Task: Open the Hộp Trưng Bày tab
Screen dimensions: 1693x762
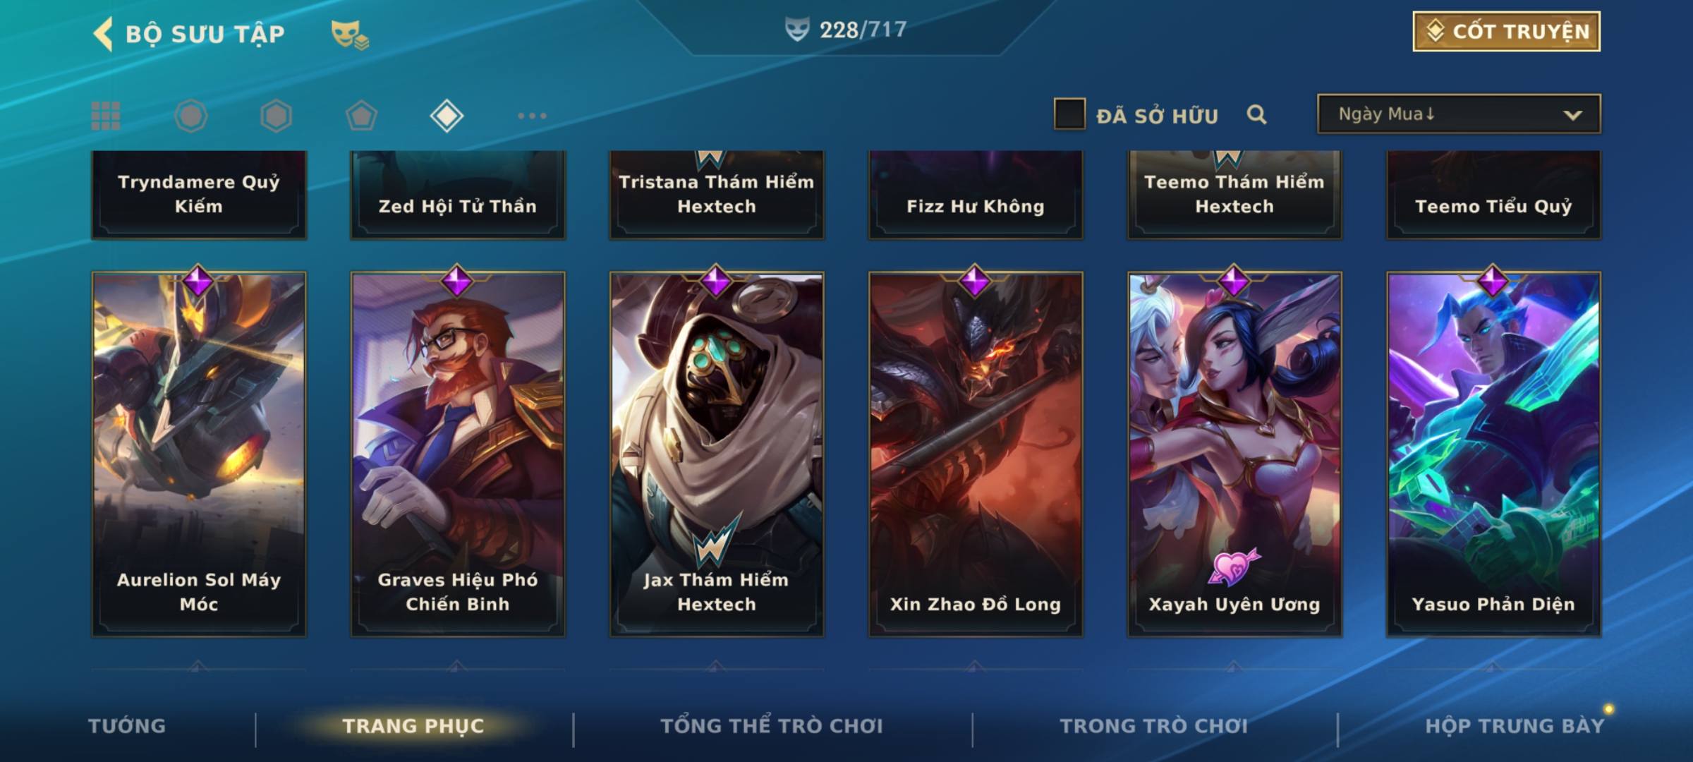Action: 1515,726
